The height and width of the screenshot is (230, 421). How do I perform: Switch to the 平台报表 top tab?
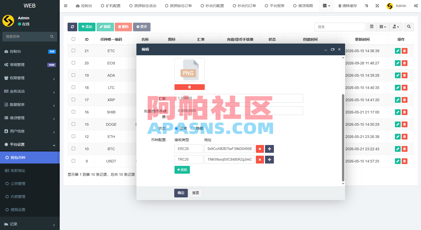coord(274,6)
